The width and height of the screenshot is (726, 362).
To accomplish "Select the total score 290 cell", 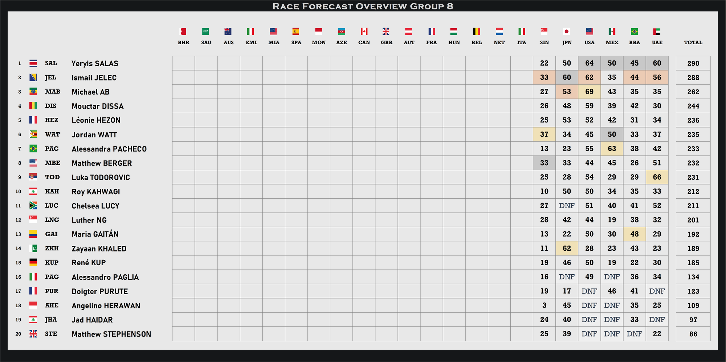I will click(693, 63).
